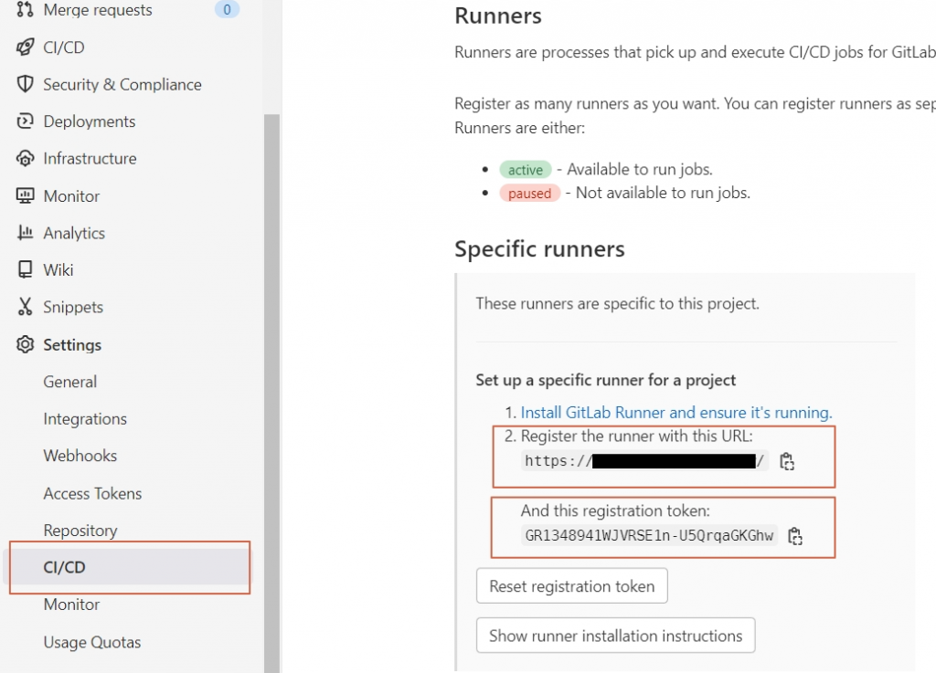Viewport: 936px width, 673px height.
Task: Open Infrastructure section
Action: [90, 159]
